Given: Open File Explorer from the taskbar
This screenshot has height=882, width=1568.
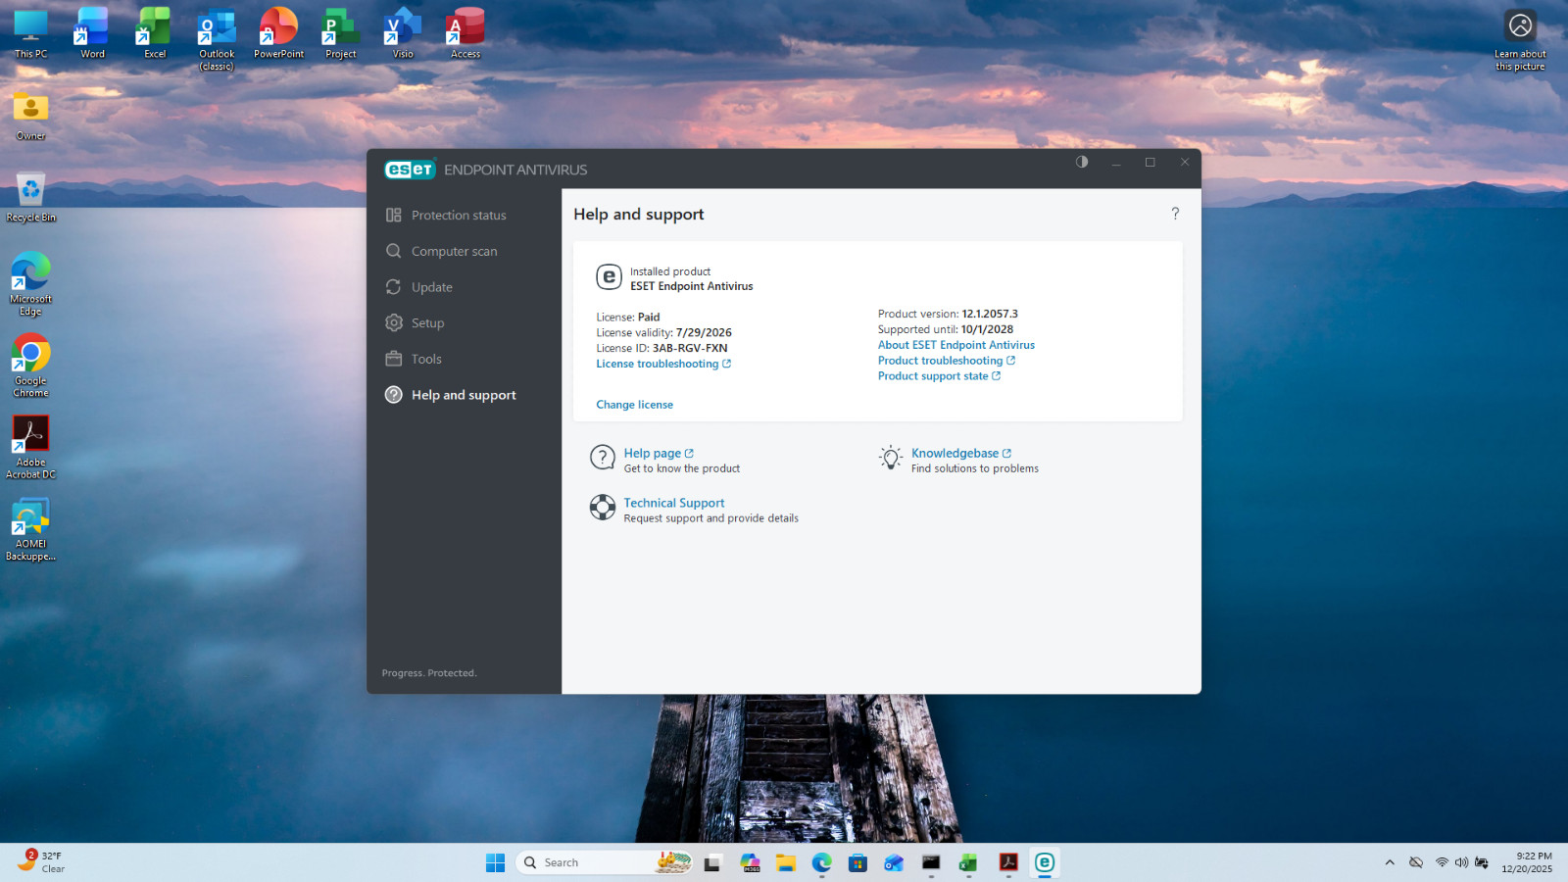Looking at the screenshot, I should point(786,862).
